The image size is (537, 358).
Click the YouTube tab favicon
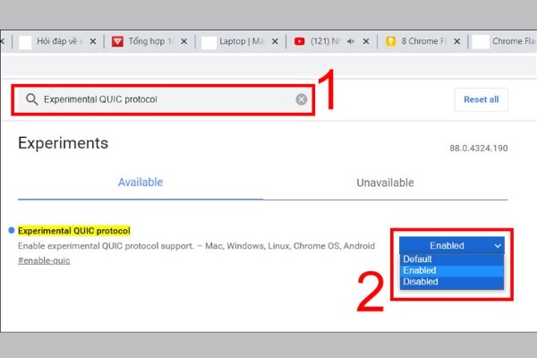click(x=299, y=41)
